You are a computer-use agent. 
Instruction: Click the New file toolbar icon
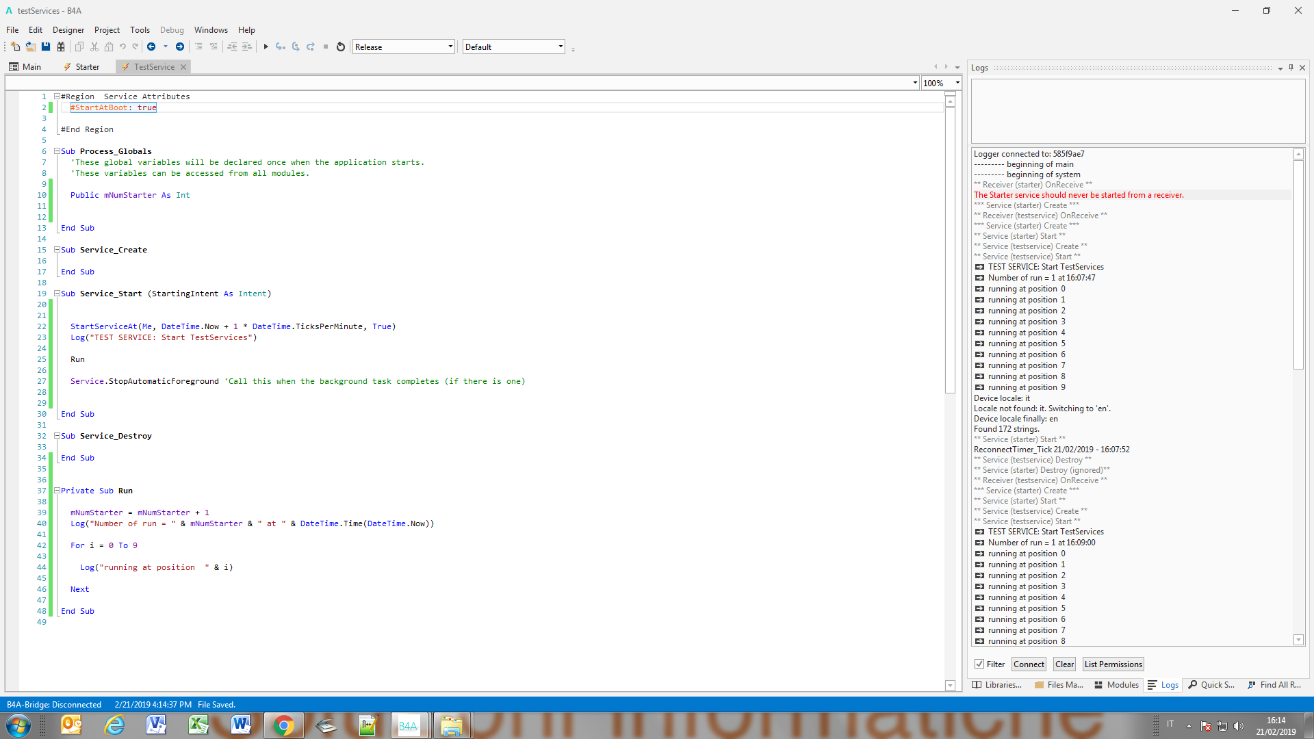point(16,47)
